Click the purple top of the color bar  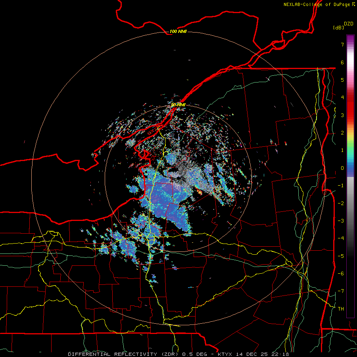pos(350,39)
